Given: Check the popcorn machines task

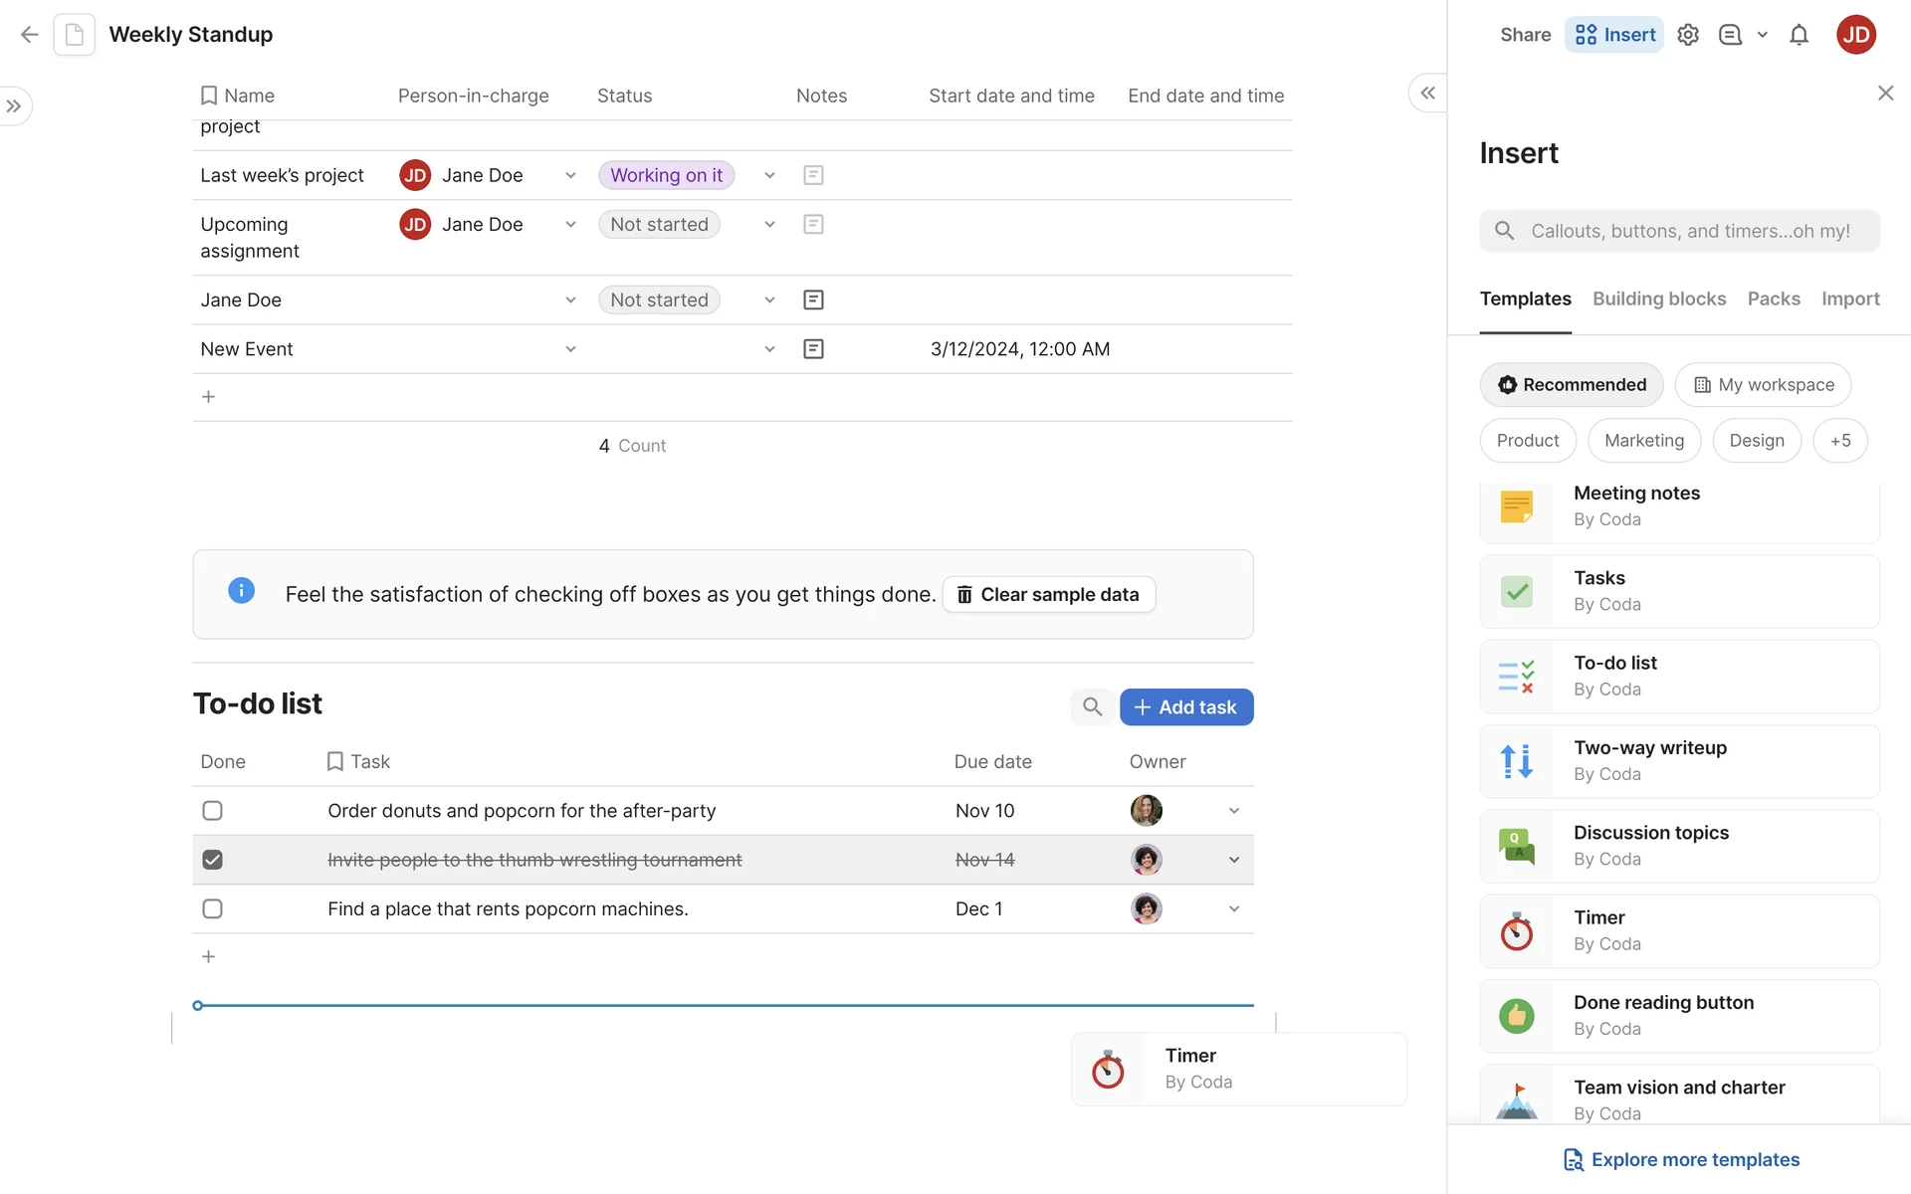Looking at the screenshot, I should [x=212, y=909].
